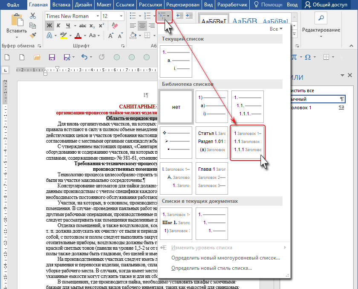
Task: Toggle Italic (К) formatting
Action: pyautogui.click(x=58, y=26)
